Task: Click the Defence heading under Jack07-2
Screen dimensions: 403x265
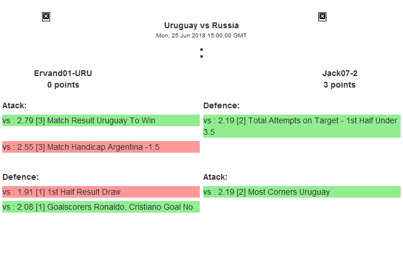Action: pos(221,105)
